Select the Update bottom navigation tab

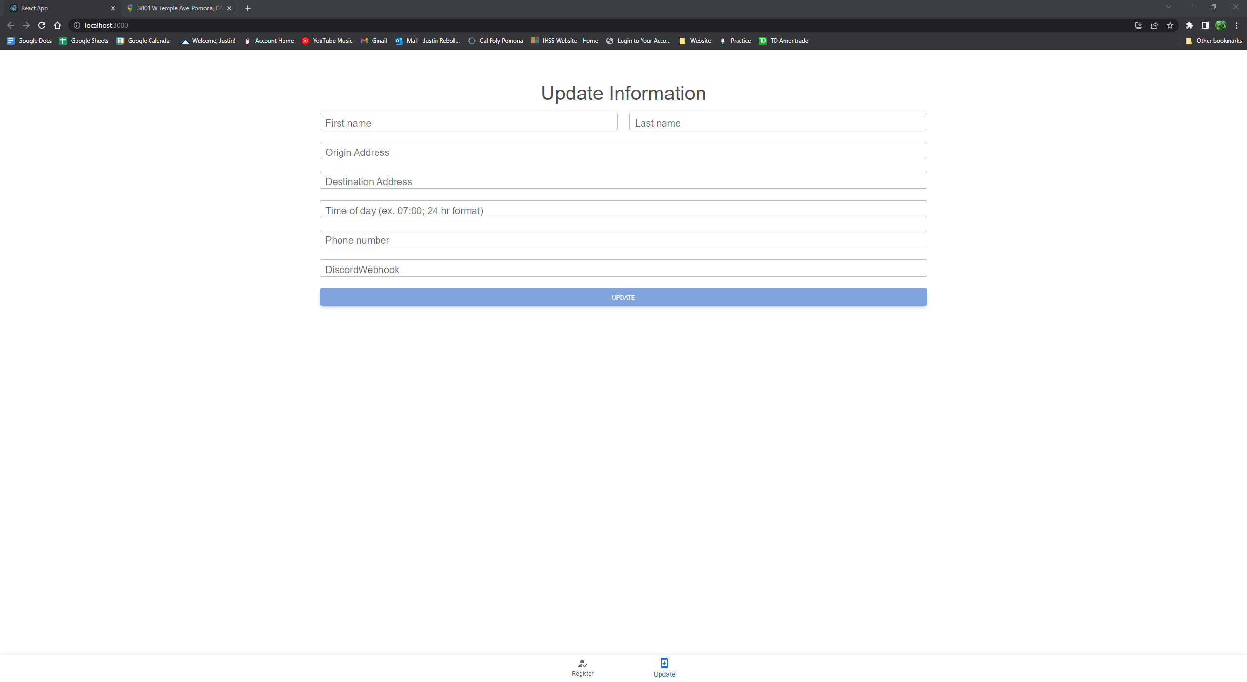tap(664, 668)
